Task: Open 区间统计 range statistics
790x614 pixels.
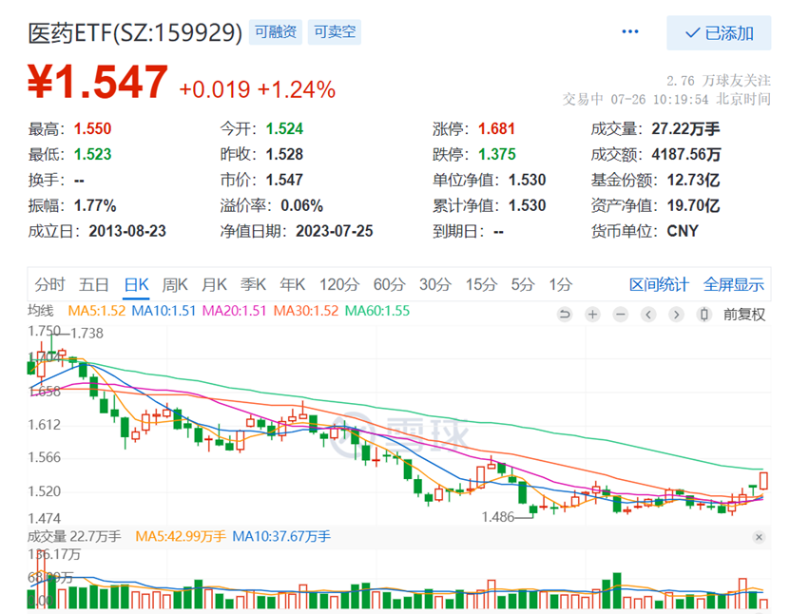Action: coord(659,284)
